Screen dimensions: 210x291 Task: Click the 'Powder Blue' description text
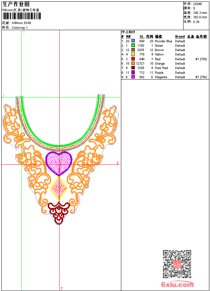[x=164, y=41]
